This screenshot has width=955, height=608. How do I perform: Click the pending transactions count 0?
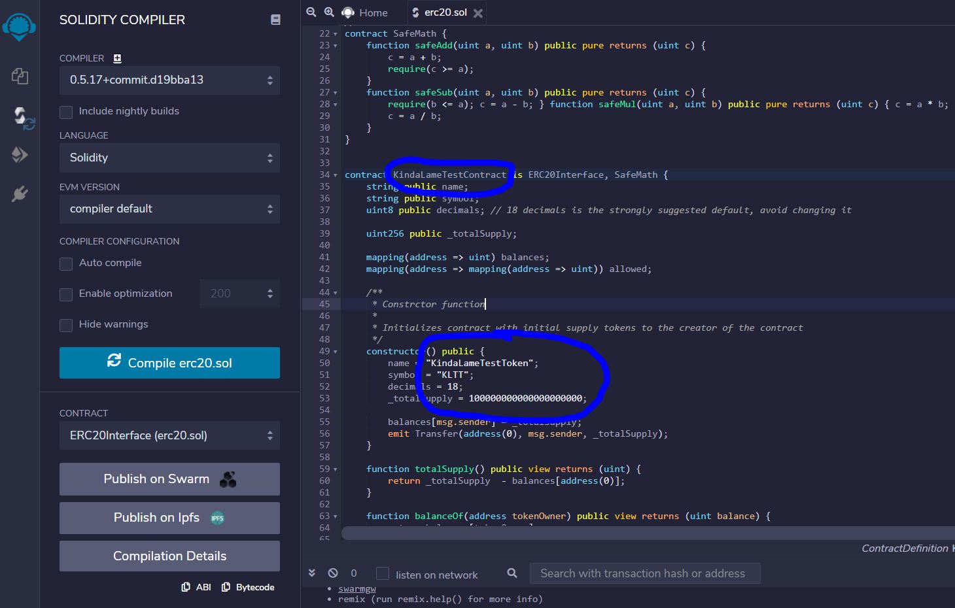(x=354, y=573)
